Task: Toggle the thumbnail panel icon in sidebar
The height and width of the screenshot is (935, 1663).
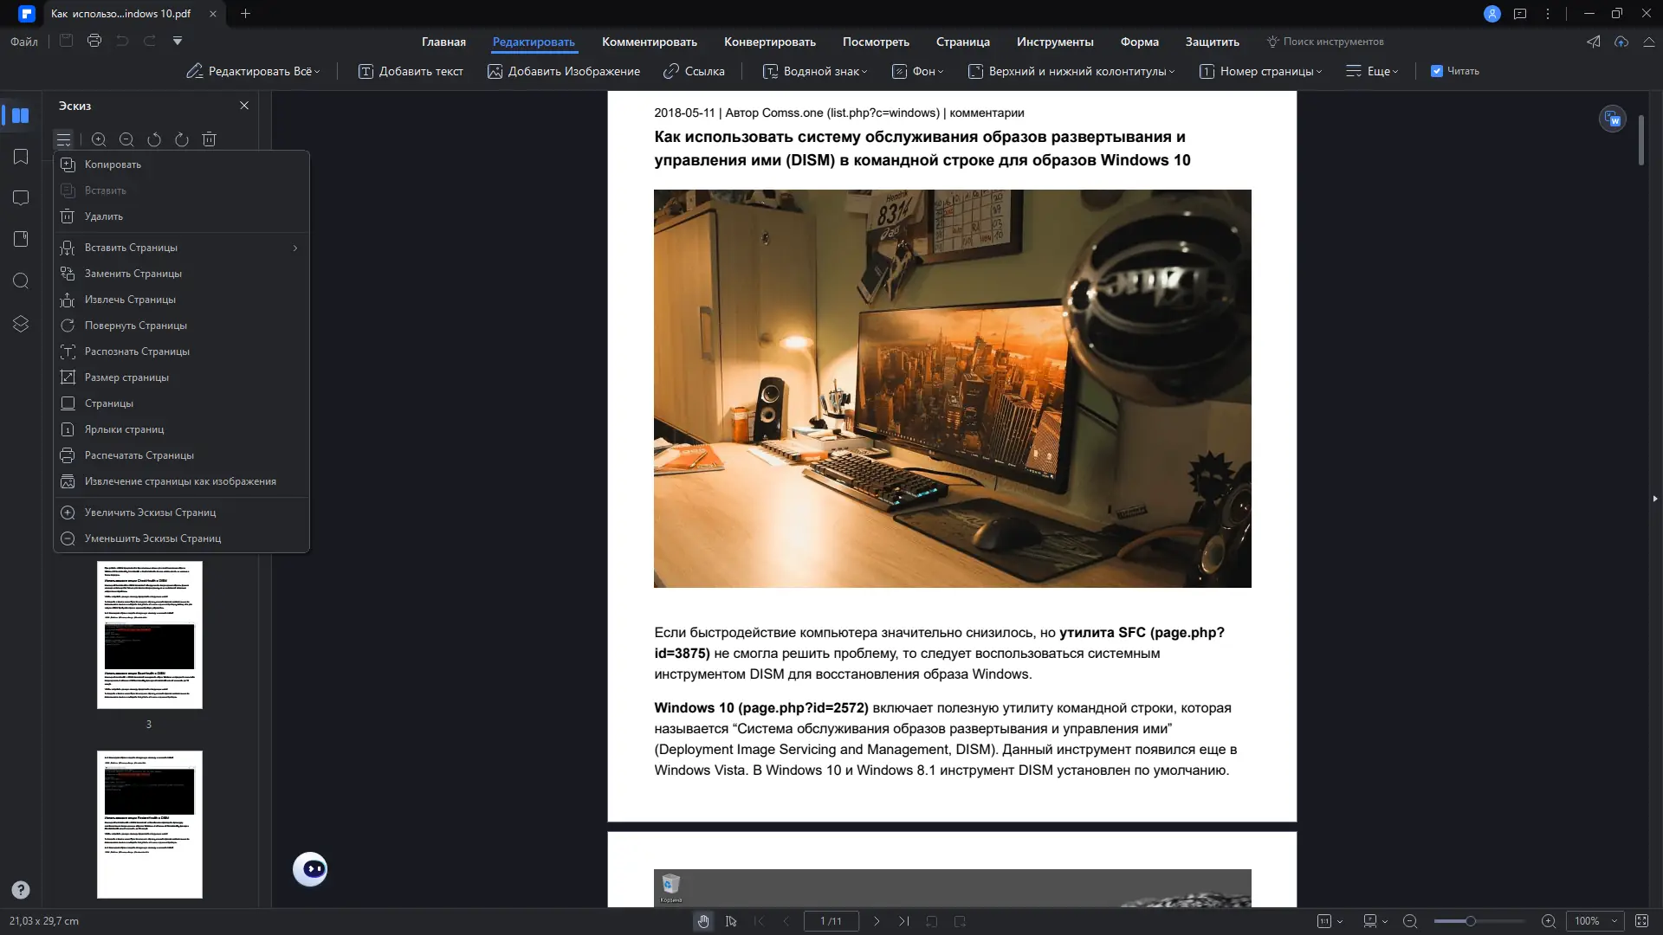Action: click(x=21, y=115)
